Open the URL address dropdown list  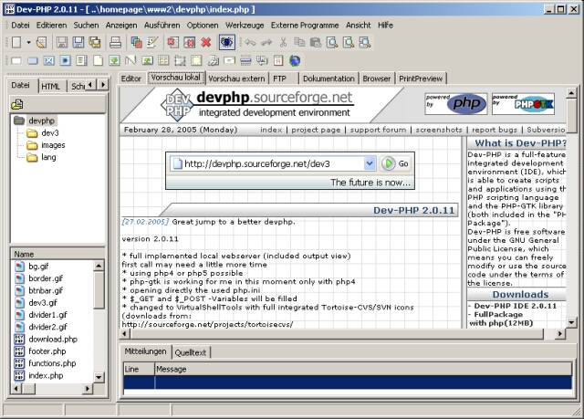click(370, 163)
